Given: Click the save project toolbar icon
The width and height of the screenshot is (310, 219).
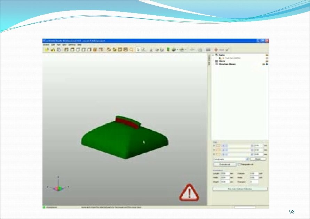Looking at the screenshot, I should [59, 50].
